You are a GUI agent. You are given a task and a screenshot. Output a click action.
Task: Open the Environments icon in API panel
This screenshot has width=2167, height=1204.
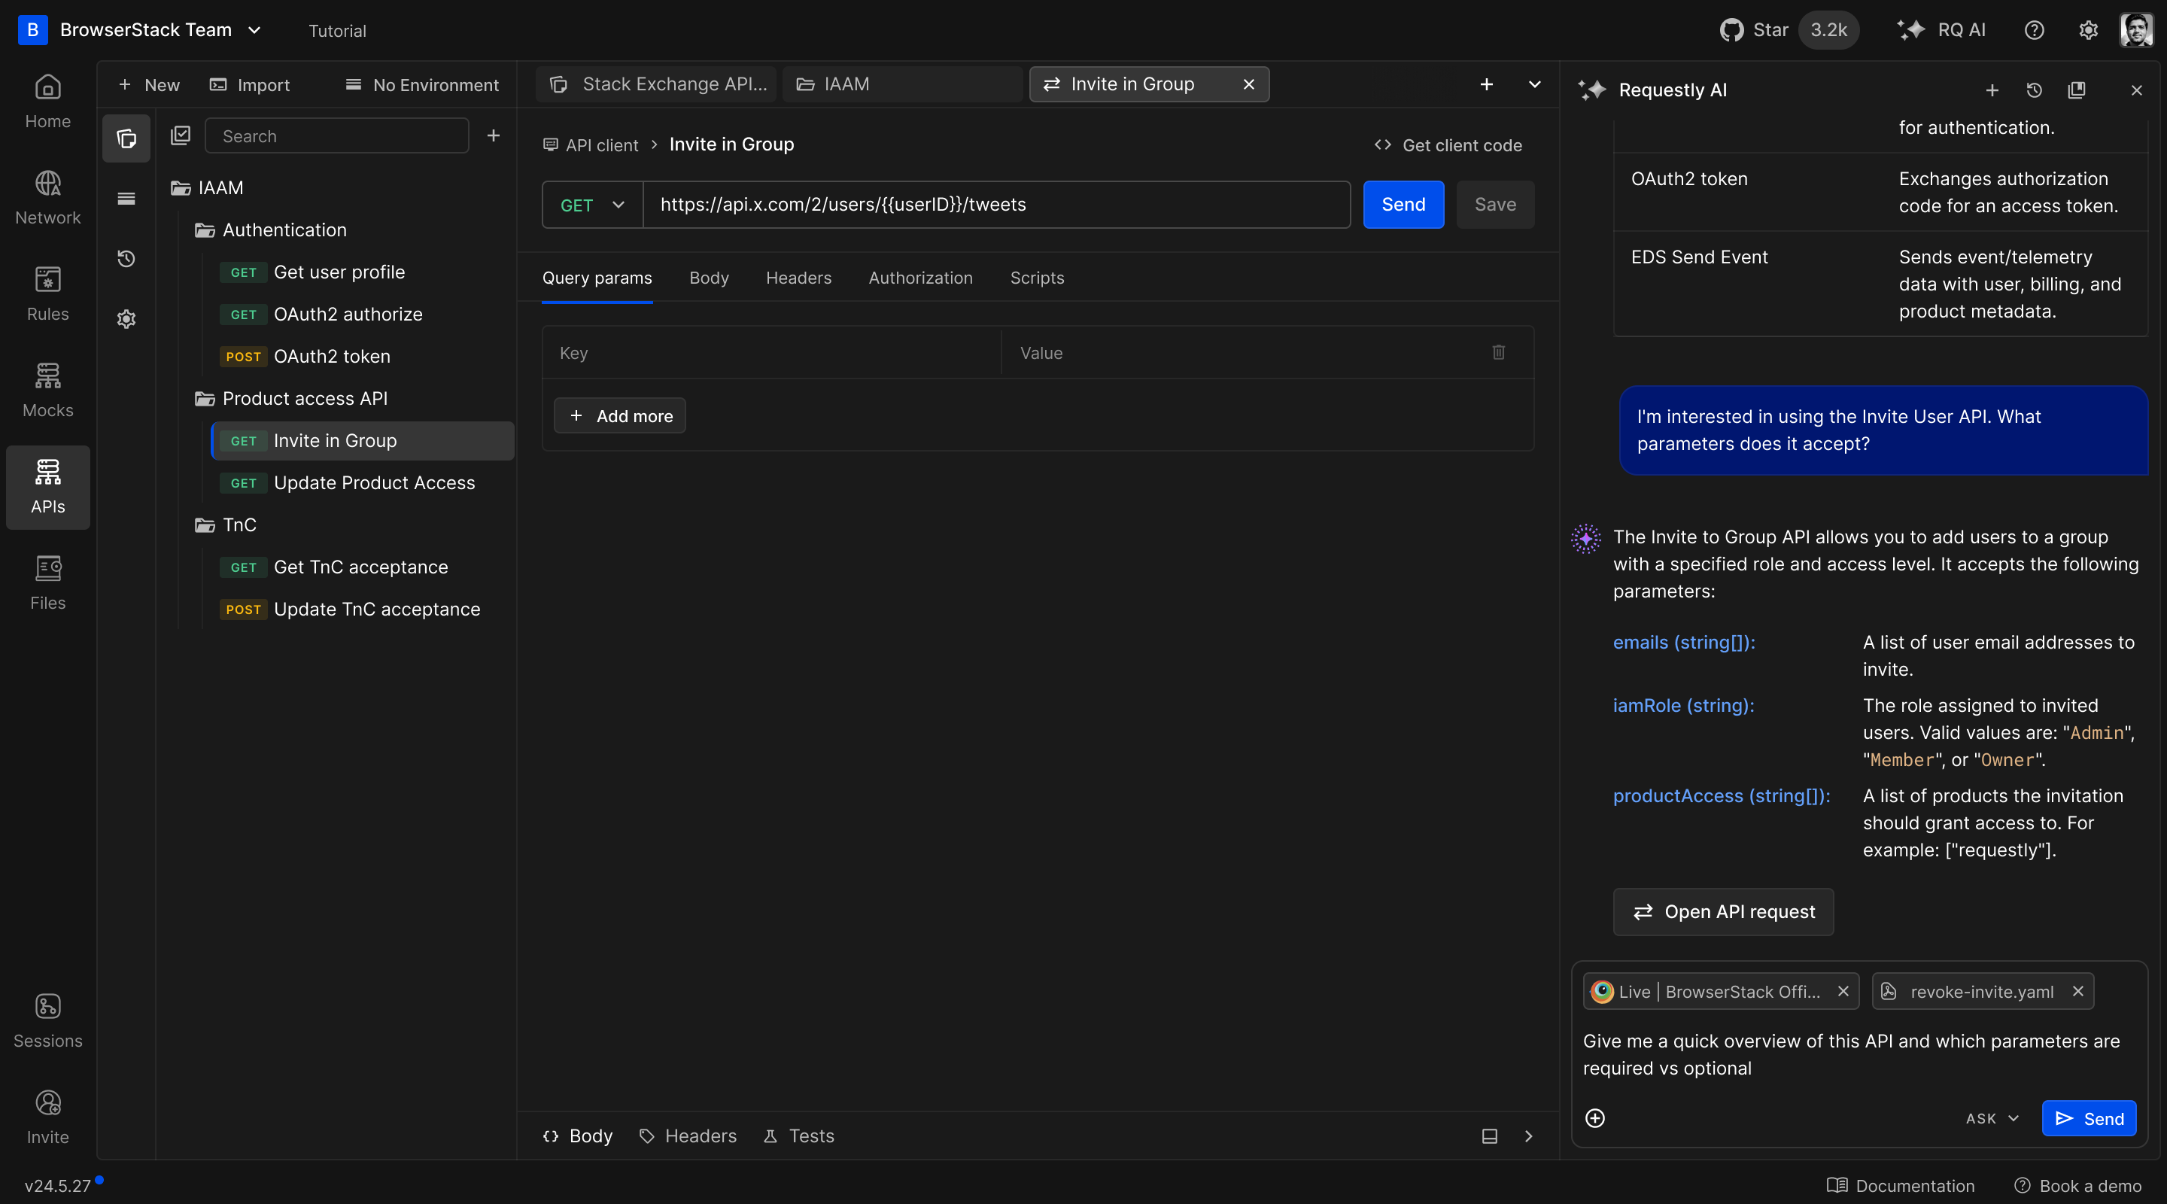point(126,199)
